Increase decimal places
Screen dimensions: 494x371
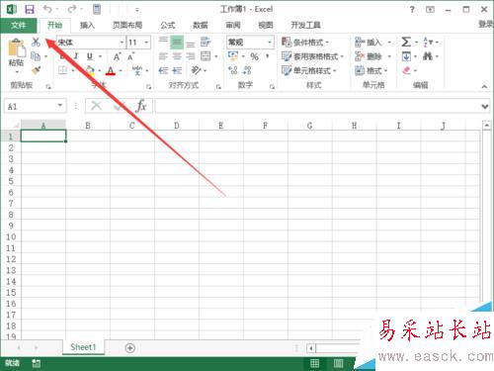click(233, 70)
